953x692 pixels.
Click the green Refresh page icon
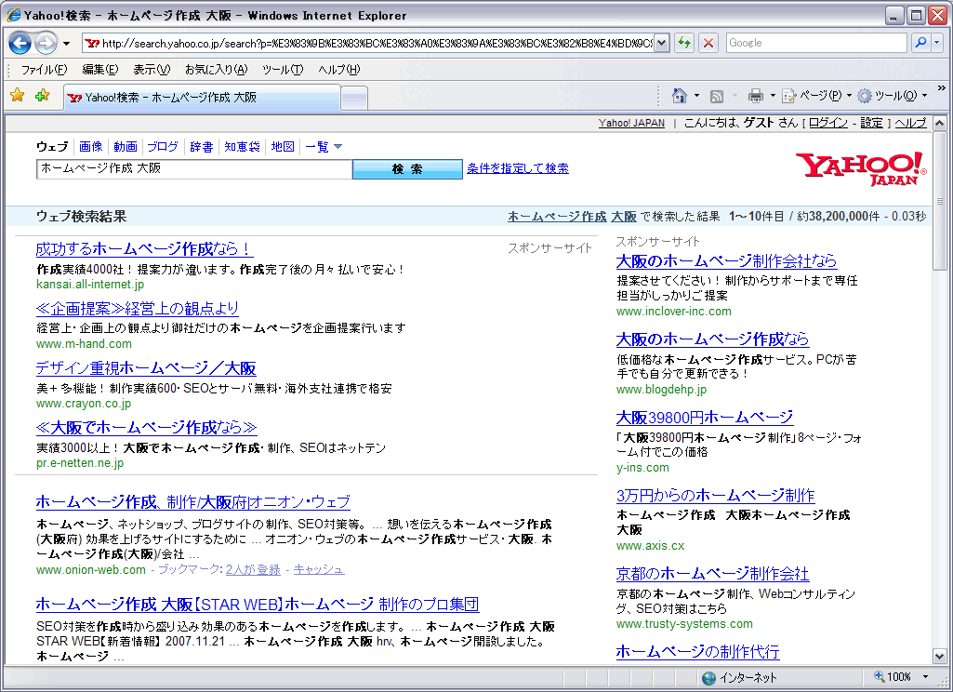click(x=684, y=43)
